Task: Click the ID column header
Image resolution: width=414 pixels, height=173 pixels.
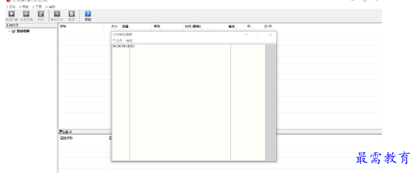Action: 244,26
